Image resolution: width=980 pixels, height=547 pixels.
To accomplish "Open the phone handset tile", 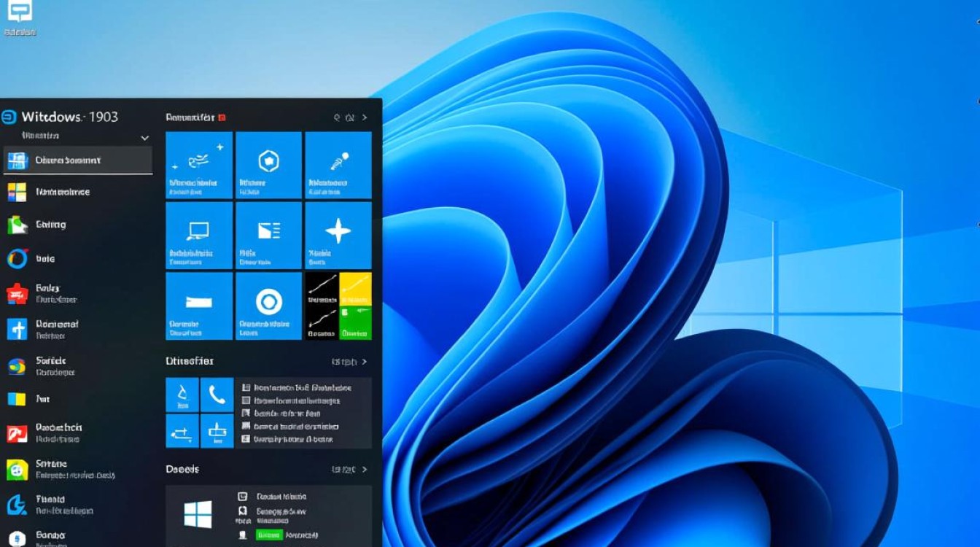I will click(217, 395).
